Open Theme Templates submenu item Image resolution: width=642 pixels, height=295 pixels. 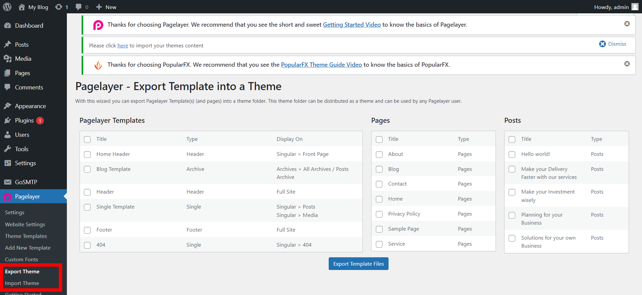pyautogui.click(x=26, y=236)
